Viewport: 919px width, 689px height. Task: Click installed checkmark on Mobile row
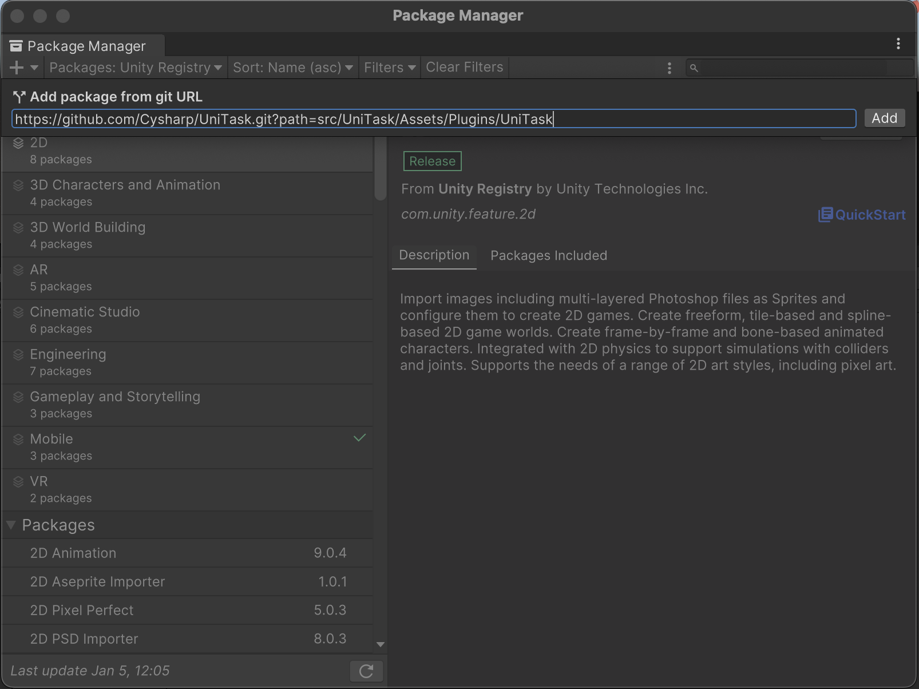(359, 438)
